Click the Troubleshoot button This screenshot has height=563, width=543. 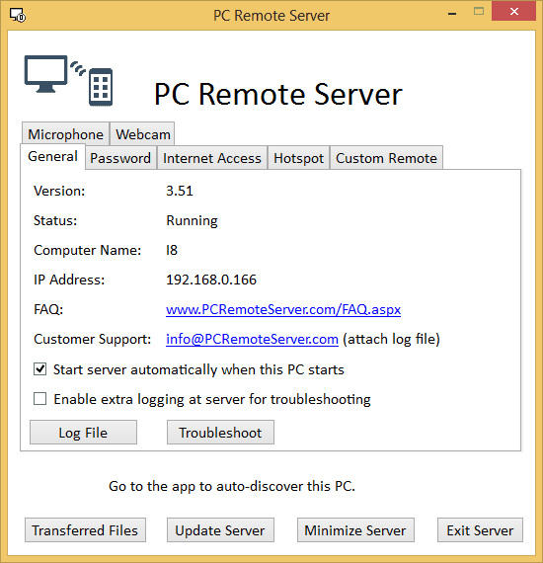click(x=220, y=433)
